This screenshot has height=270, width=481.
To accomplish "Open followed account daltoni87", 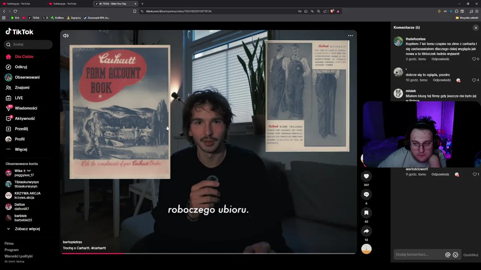I will tap(22, 207).
